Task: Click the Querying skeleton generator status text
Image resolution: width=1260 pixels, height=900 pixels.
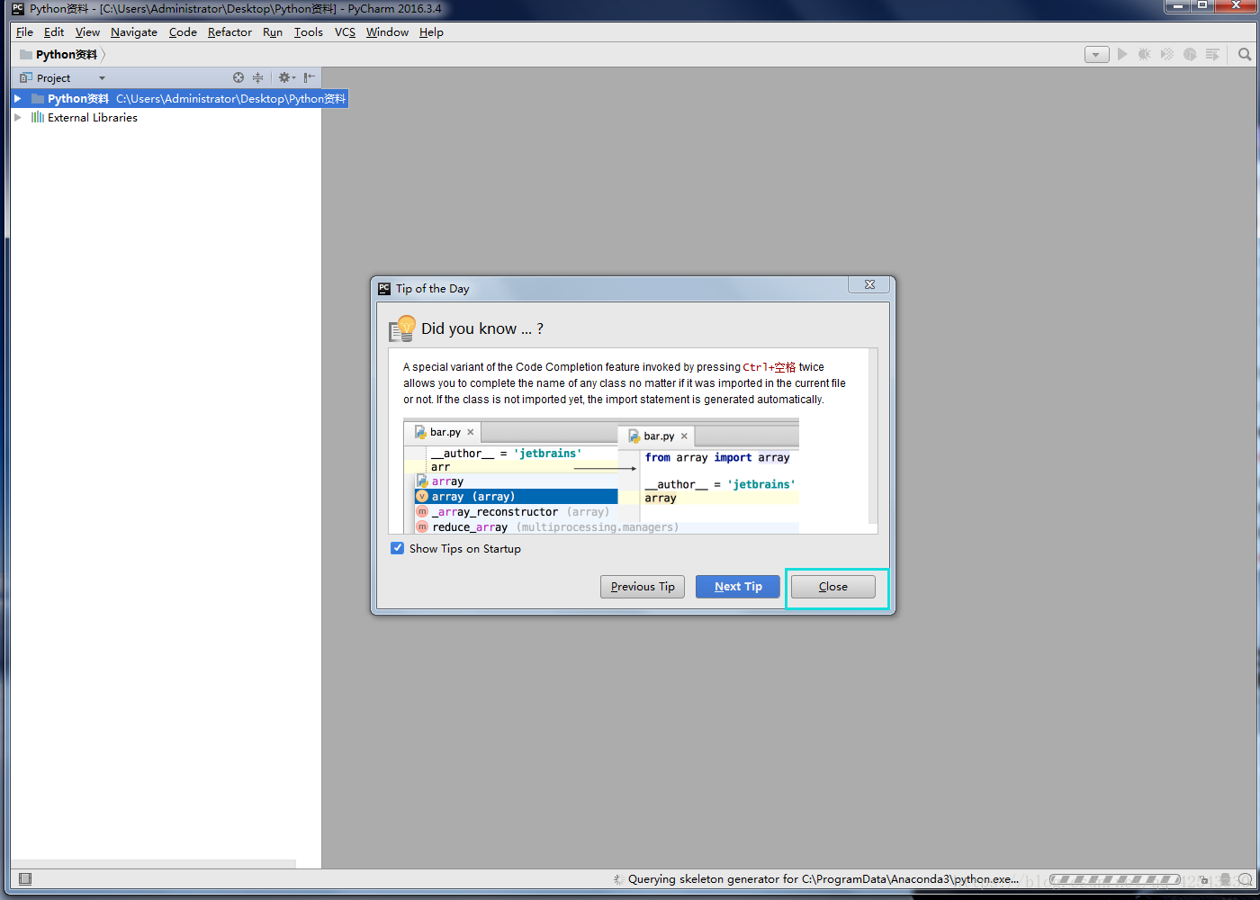Action: (x=823, y=879)
